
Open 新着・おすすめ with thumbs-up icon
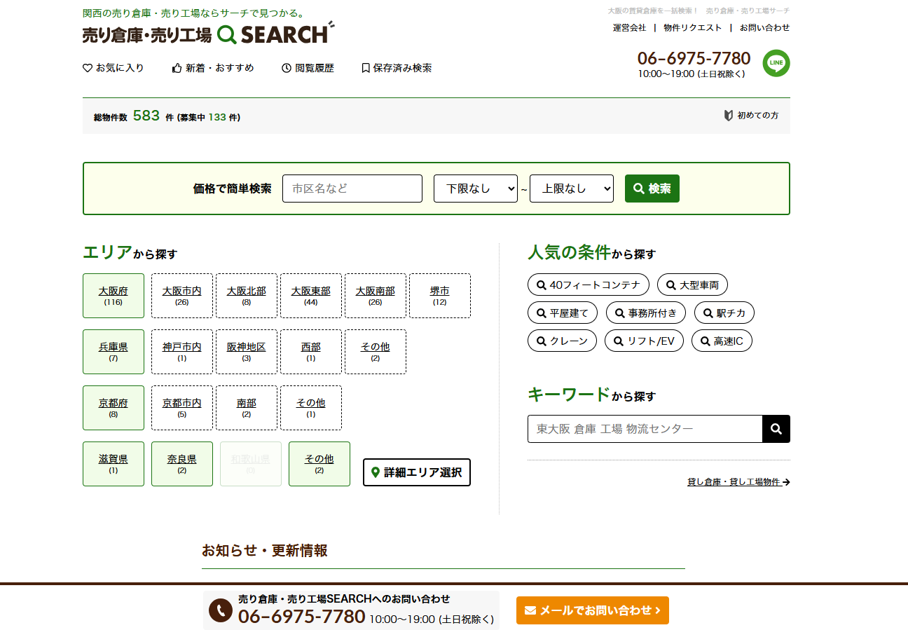coord(213,68)
